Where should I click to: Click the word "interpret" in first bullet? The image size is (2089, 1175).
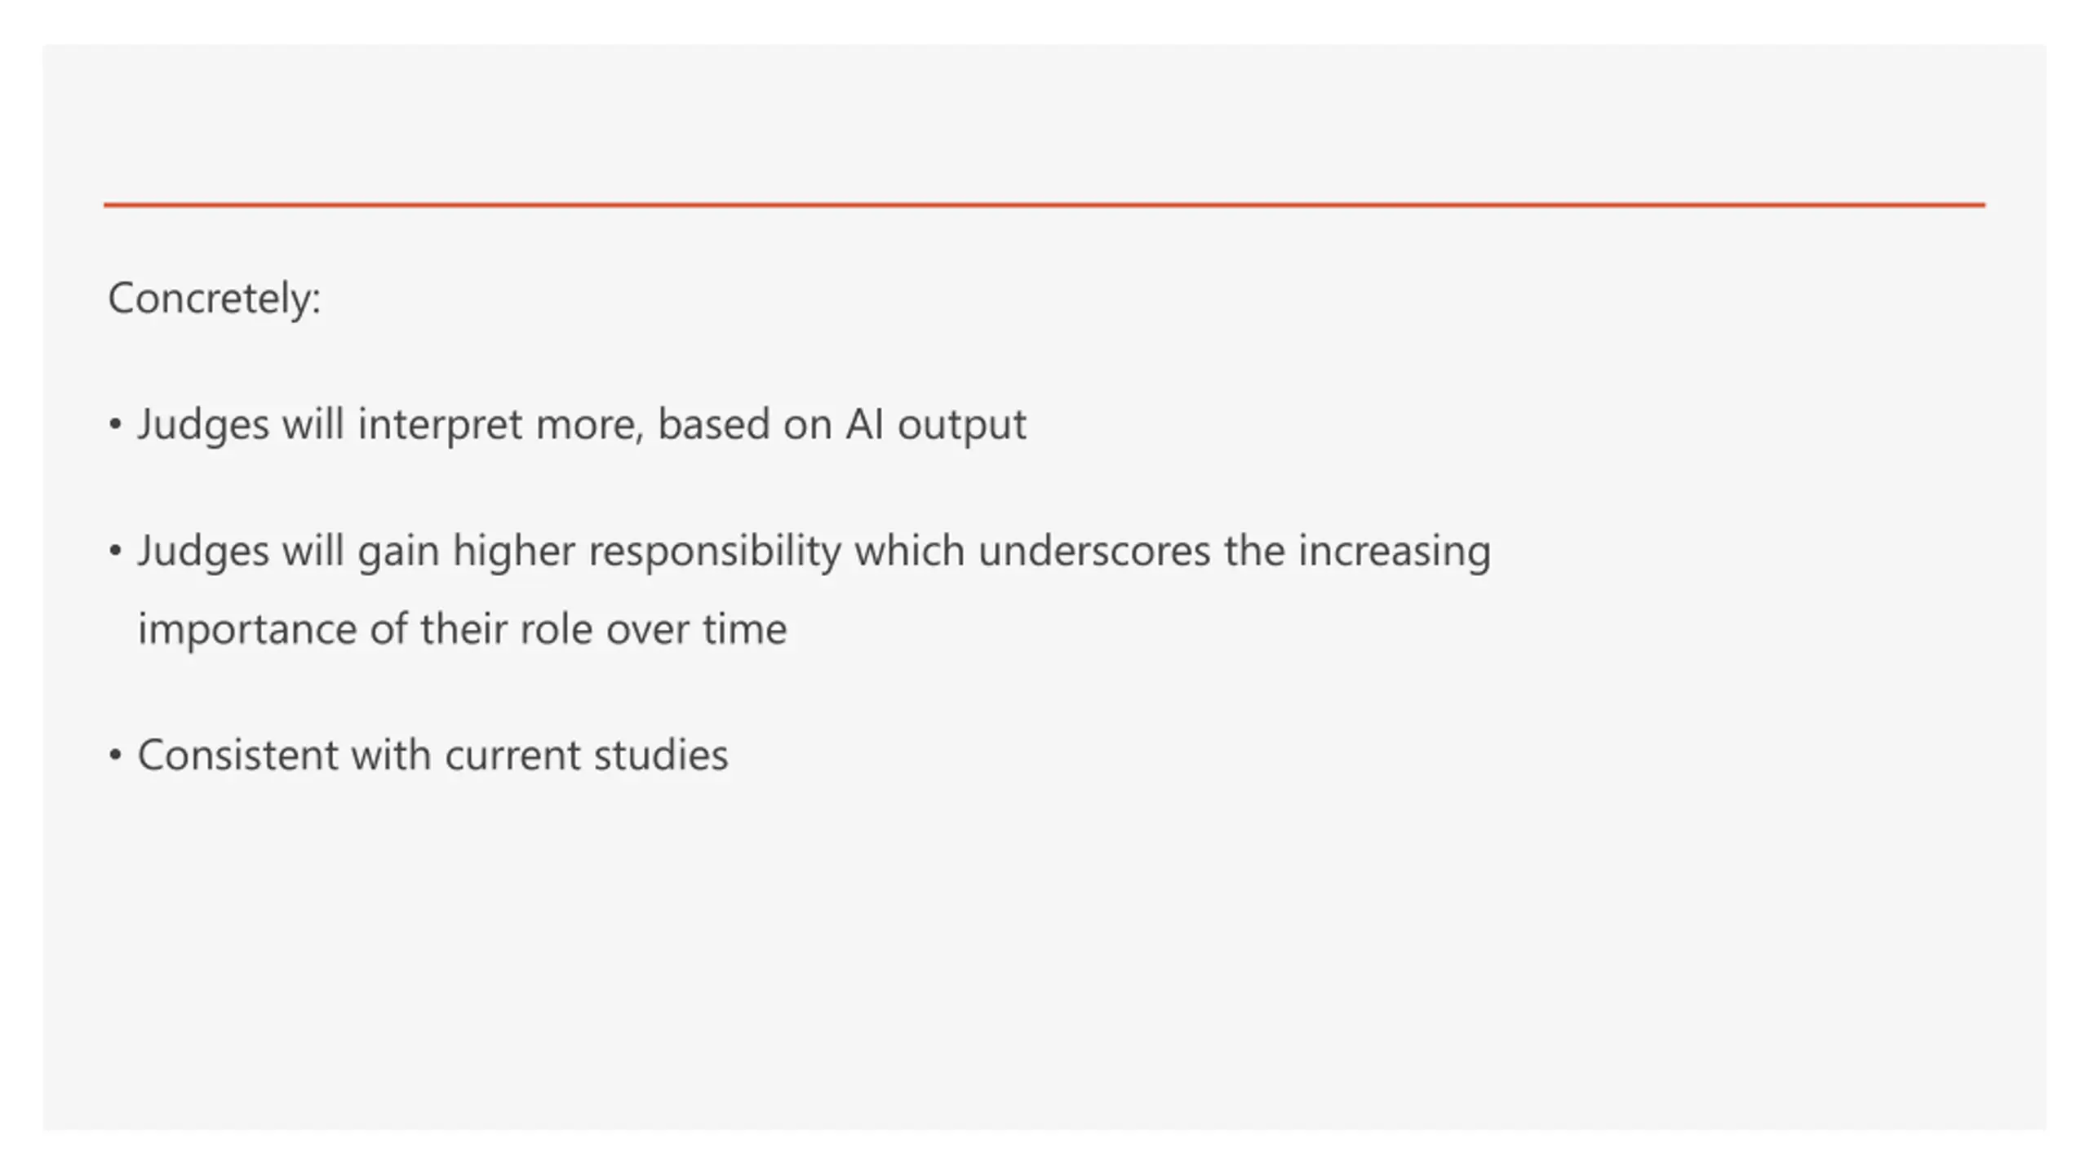(440, 426)
